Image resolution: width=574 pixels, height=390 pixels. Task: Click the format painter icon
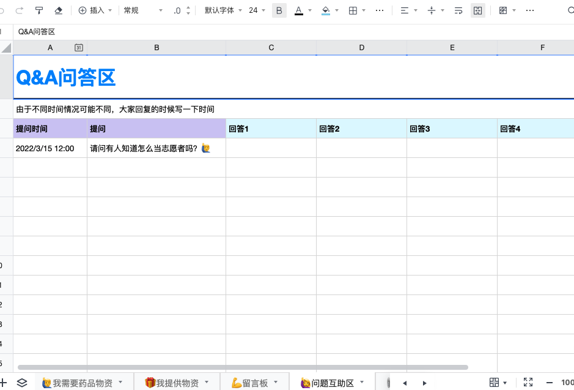[x=39, y=10]
